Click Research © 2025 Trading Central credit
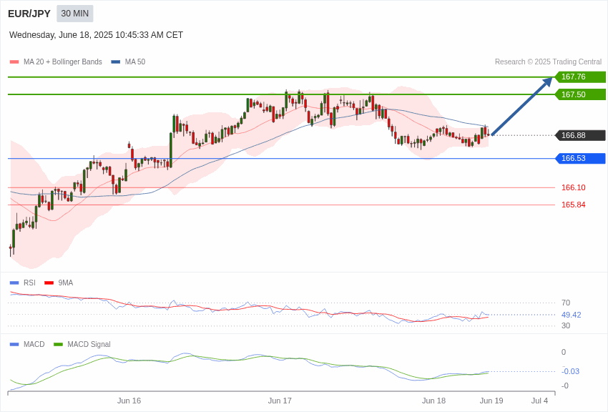This screenshot has height=412, width=608. [549, 62]
